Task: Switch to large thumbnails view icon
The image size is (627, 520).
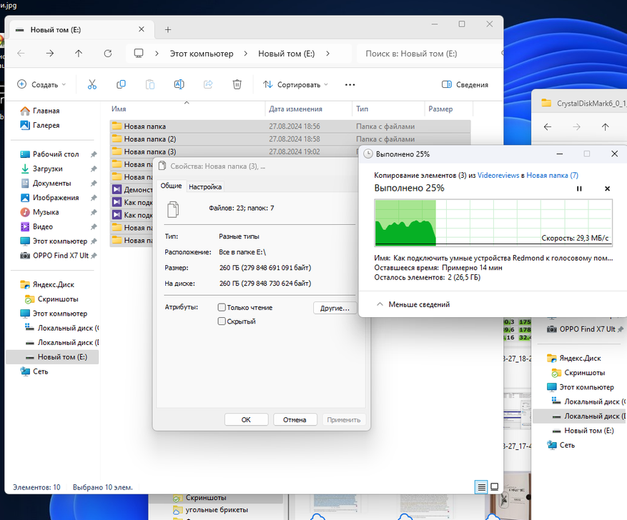Action: pyautogui.click(x=494, y=487)
